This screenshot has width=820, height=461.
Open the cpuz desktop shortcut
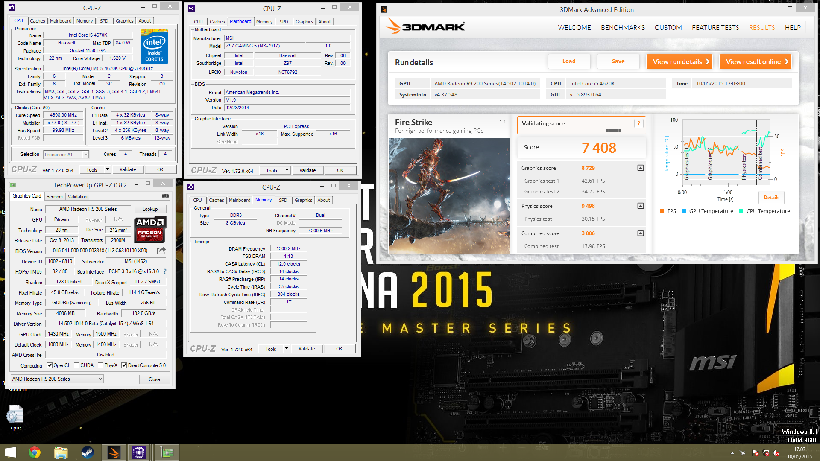(x=16, y=417)
